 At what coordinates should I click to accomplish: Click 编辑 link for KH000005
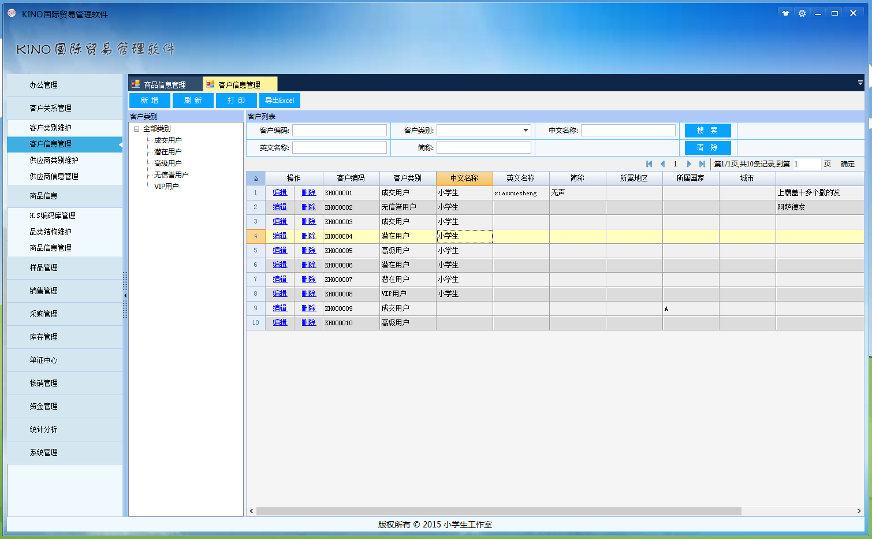click(280, 250)
